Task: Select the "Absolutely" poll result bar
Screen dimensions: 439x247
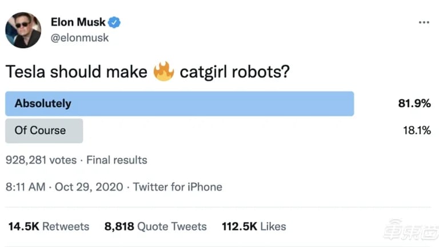Action: pos(179,104)
